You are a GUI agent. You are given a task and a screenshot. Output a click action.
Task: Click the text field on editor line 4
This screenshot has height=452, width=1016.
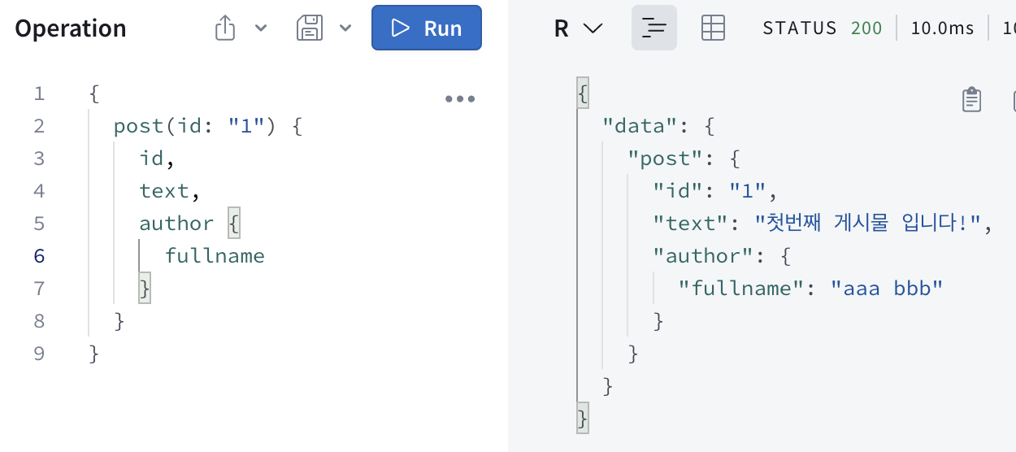coord(163,191)
